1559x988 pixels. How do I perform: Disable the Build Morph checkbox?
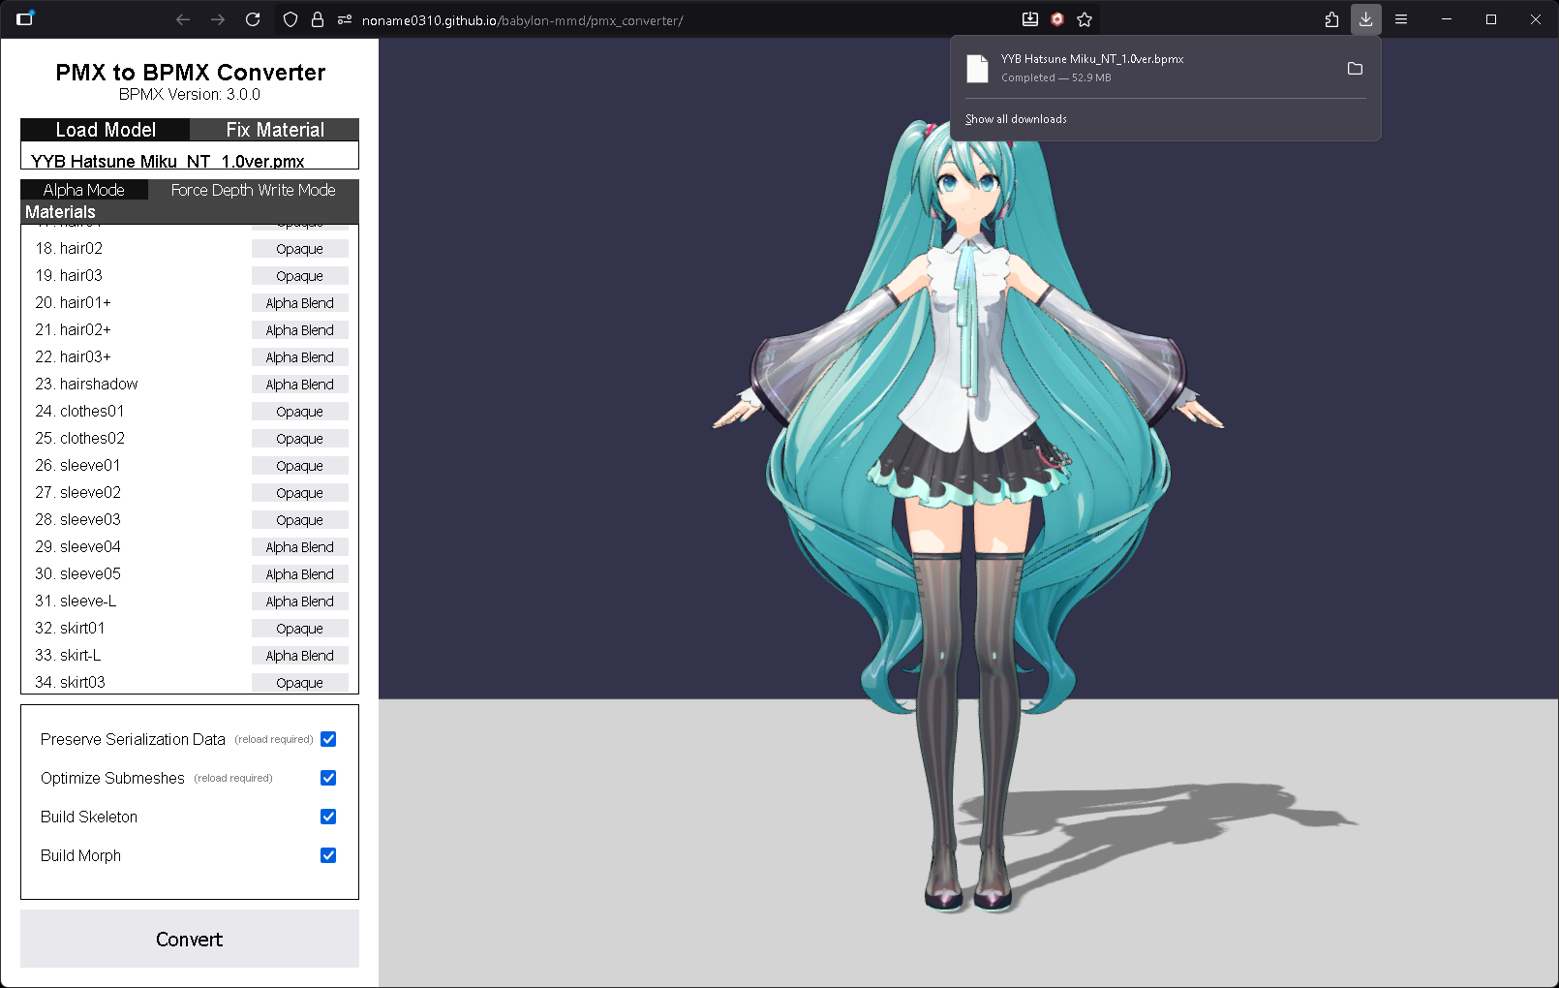[x=328, y=855]
